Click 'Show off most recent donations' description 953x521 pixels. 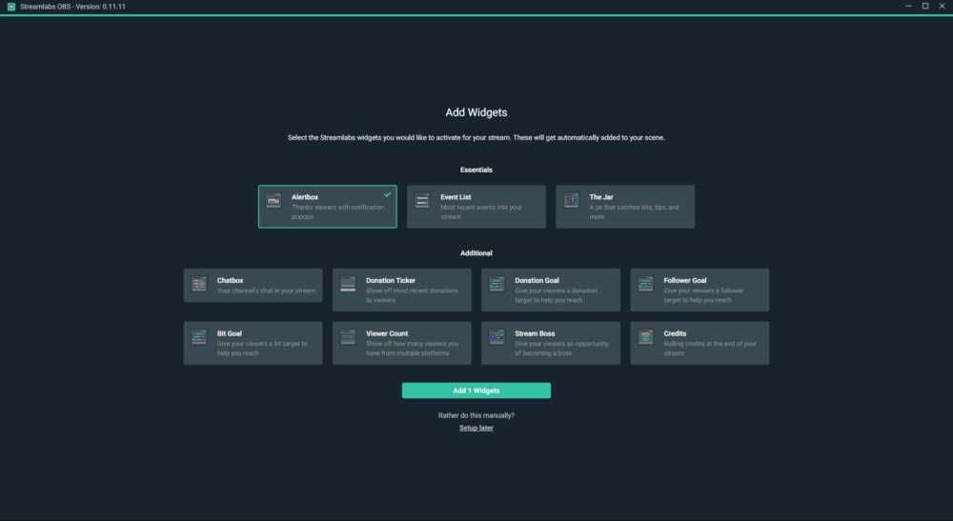pos(412,295)
